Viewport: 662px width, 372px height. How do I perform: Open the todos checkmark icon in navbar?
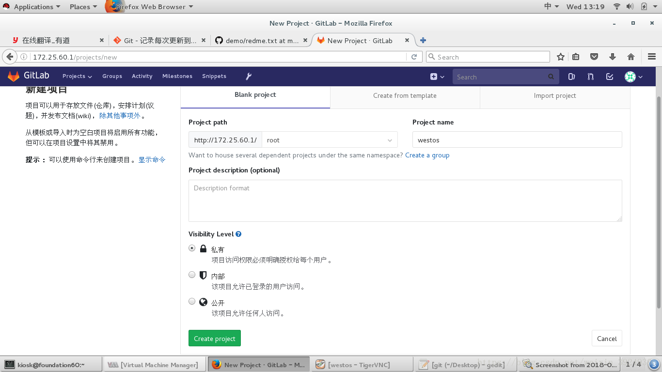610,77
